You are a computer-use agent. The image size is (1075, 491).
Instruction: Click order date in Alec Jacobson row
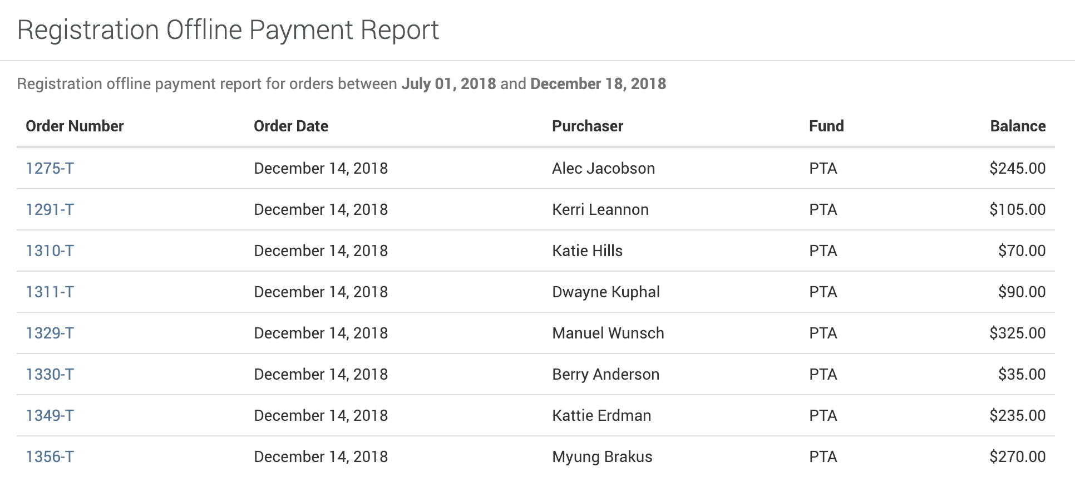[x=321, y=168]
